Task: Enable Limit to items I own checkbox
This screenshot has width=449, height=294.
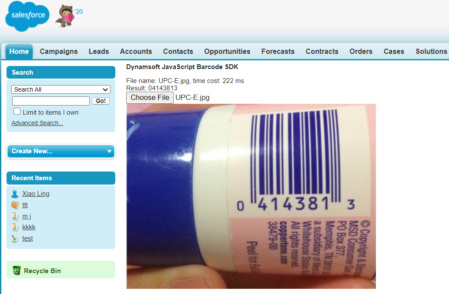Action: [17, 112]
